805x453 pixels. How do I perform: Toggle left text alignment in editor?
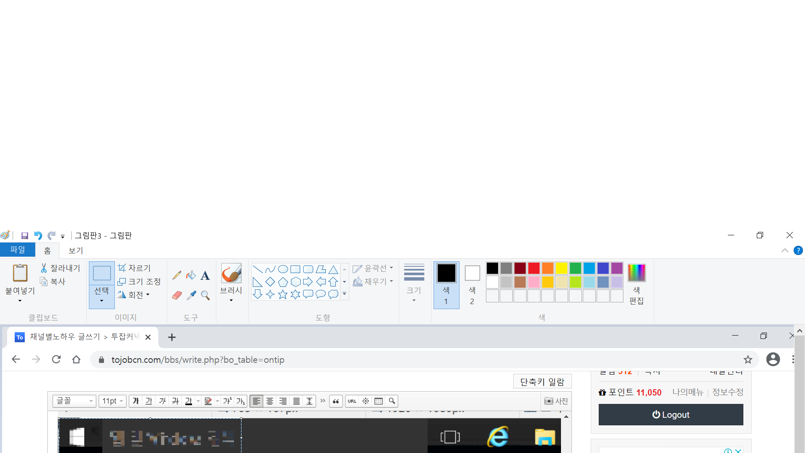pyautogui.click(x=257, y=401)
